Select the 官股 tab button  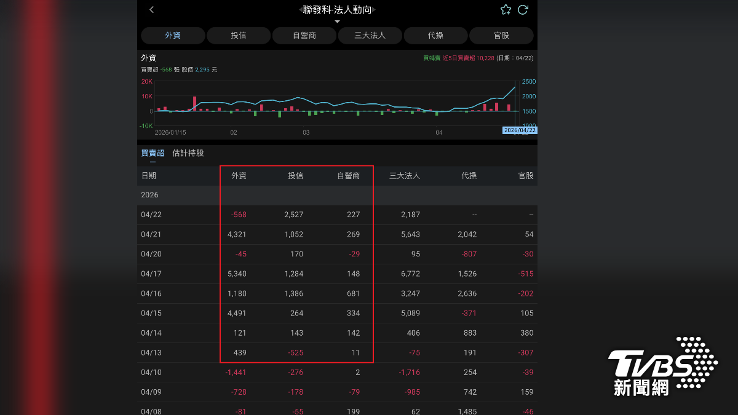(x=501, y=36)
